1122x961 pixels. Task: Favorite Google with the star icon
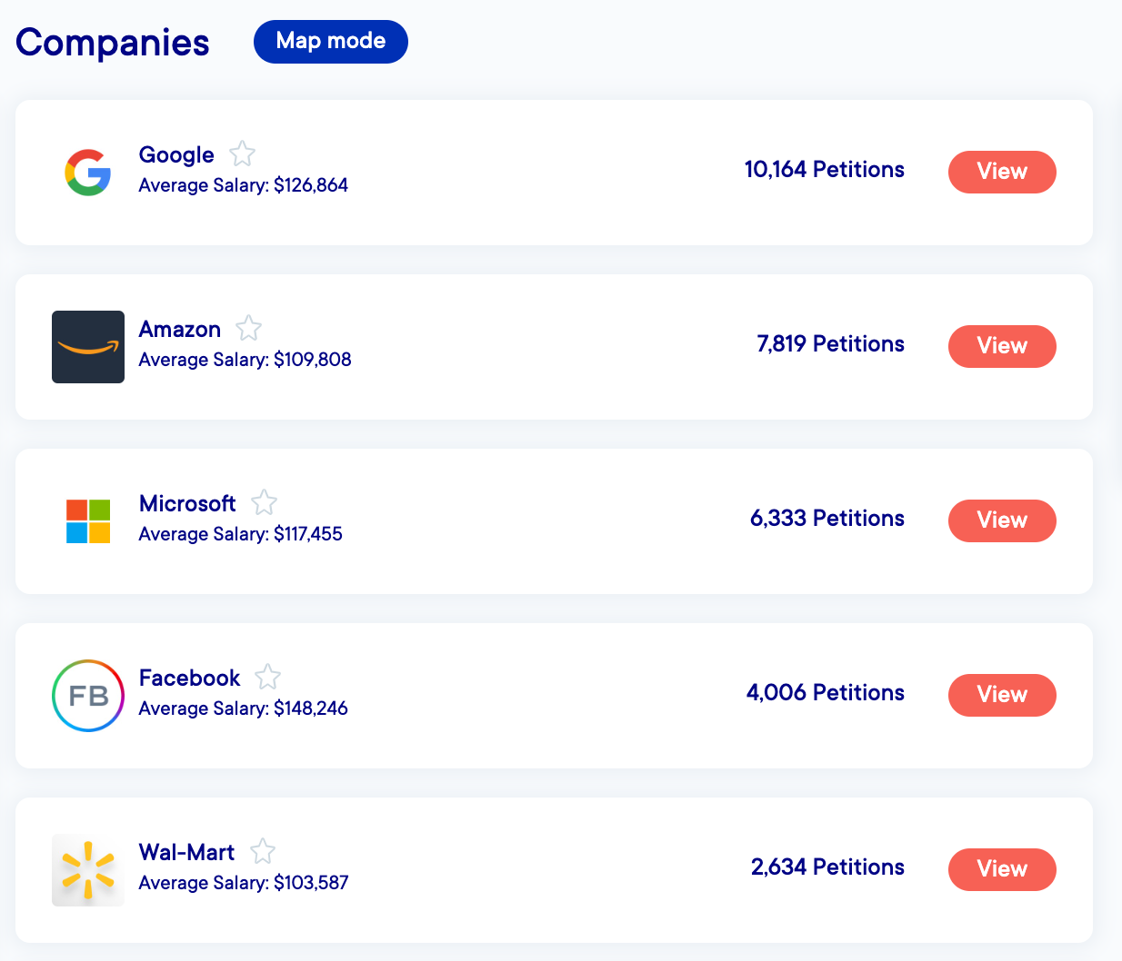242,154
